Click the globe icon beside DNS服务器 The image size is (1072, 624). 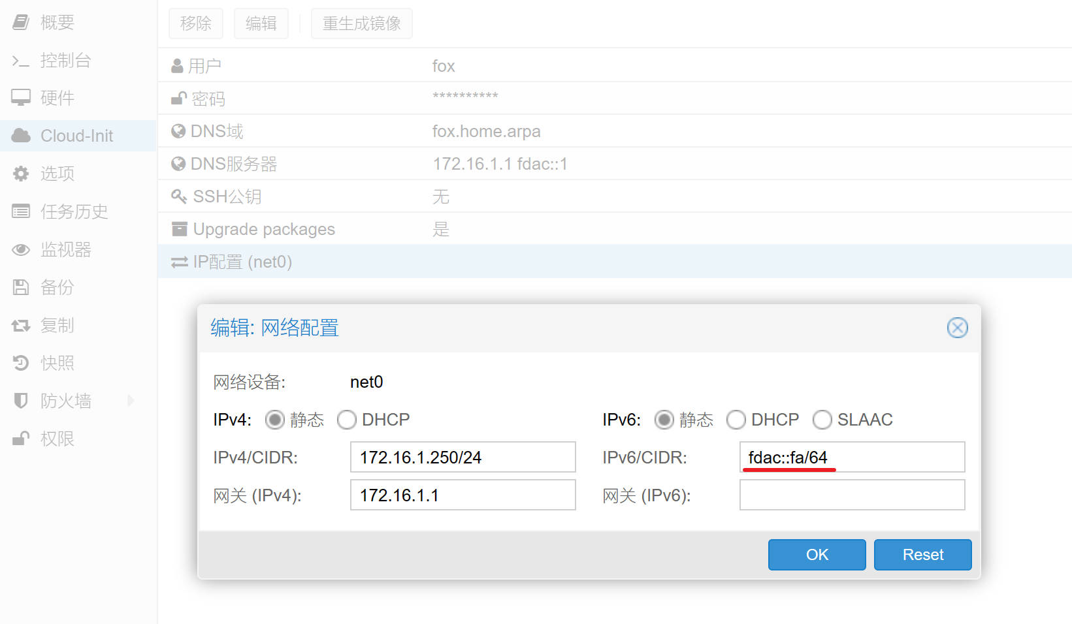[178, 164]
